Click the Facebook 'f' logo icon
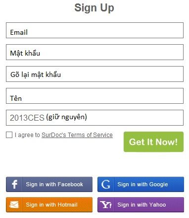 coord(14,184)
